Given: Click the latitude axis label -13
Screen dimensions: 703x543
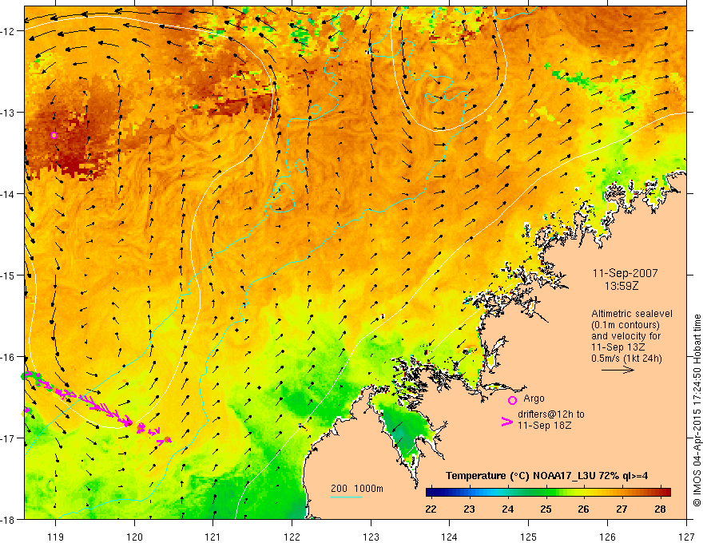Looking at the screenshot, I should coord(9,113).
